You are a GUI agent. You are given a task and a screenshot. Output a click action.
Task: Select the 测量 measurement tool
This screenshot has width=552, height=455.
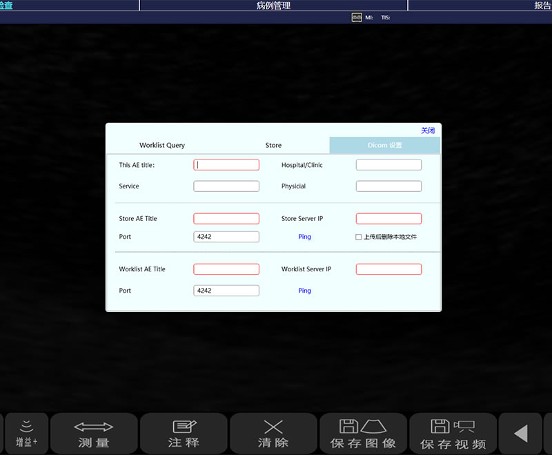click(x=94, y=434)
